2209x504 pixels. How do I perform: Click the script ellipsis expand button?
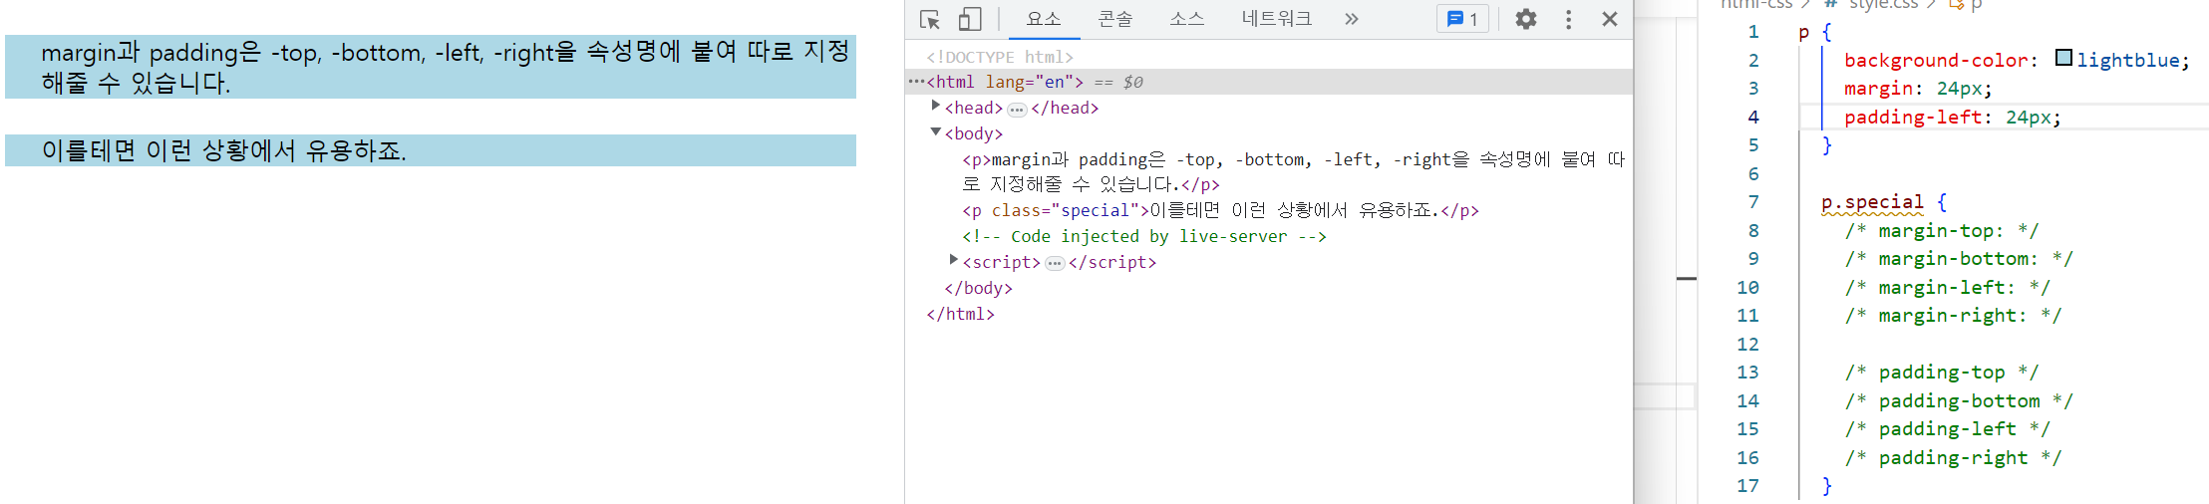(x=1055, y=263)
